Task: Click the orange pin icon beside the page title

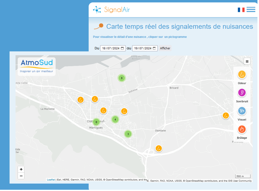Action: (x=99, y=26)
